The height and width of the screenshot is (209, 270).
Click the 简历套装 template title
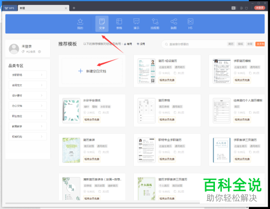[89, 140]
